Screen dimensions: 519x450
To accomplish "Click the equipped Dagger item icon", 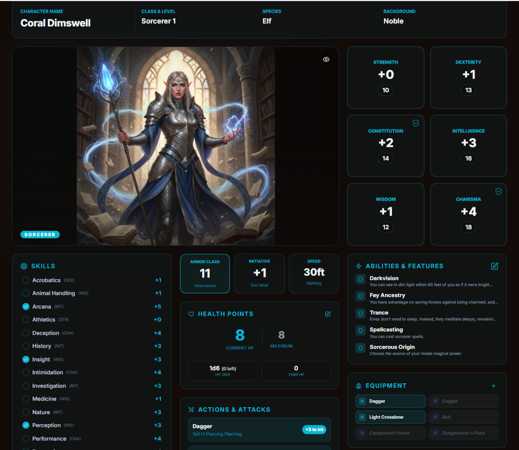I will 362,401.
